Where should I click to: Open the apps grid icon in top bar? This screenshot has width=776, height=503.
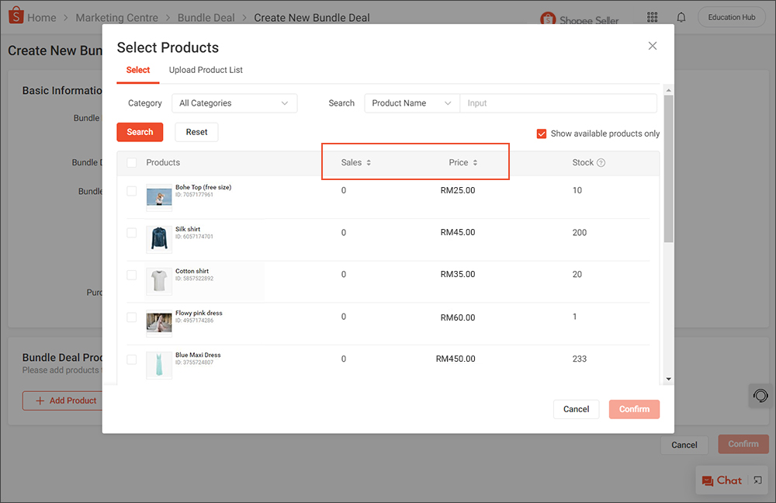click(652, 16)
